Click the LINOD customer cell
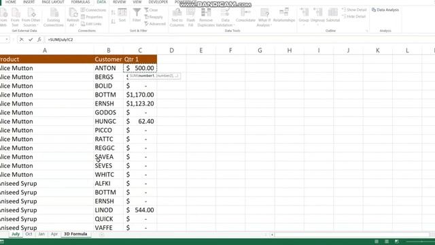Screen dimensions: 435x245 tap(109, 210)
